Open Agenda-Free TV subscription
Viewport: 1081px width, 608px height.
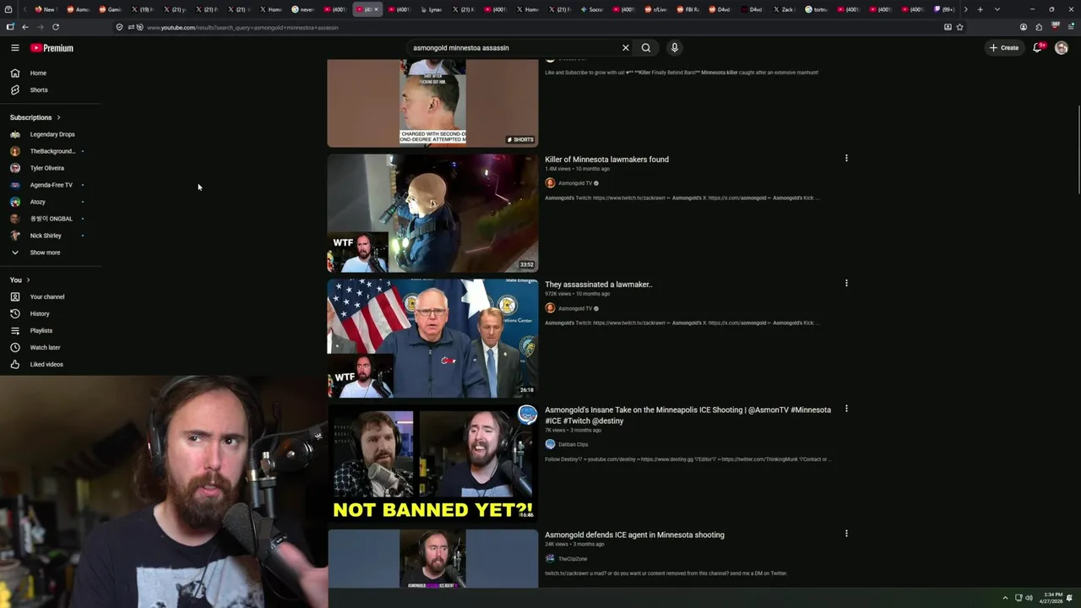[51, 185]
